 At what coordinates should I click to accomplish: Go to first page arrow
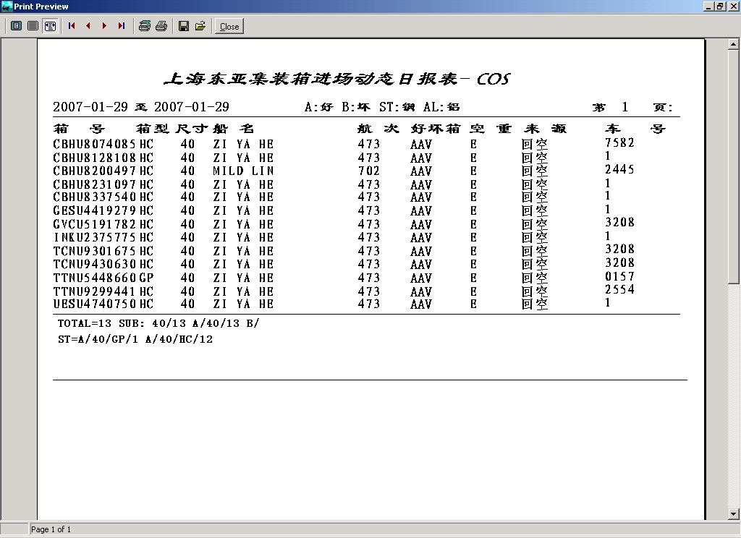[72, 26]
